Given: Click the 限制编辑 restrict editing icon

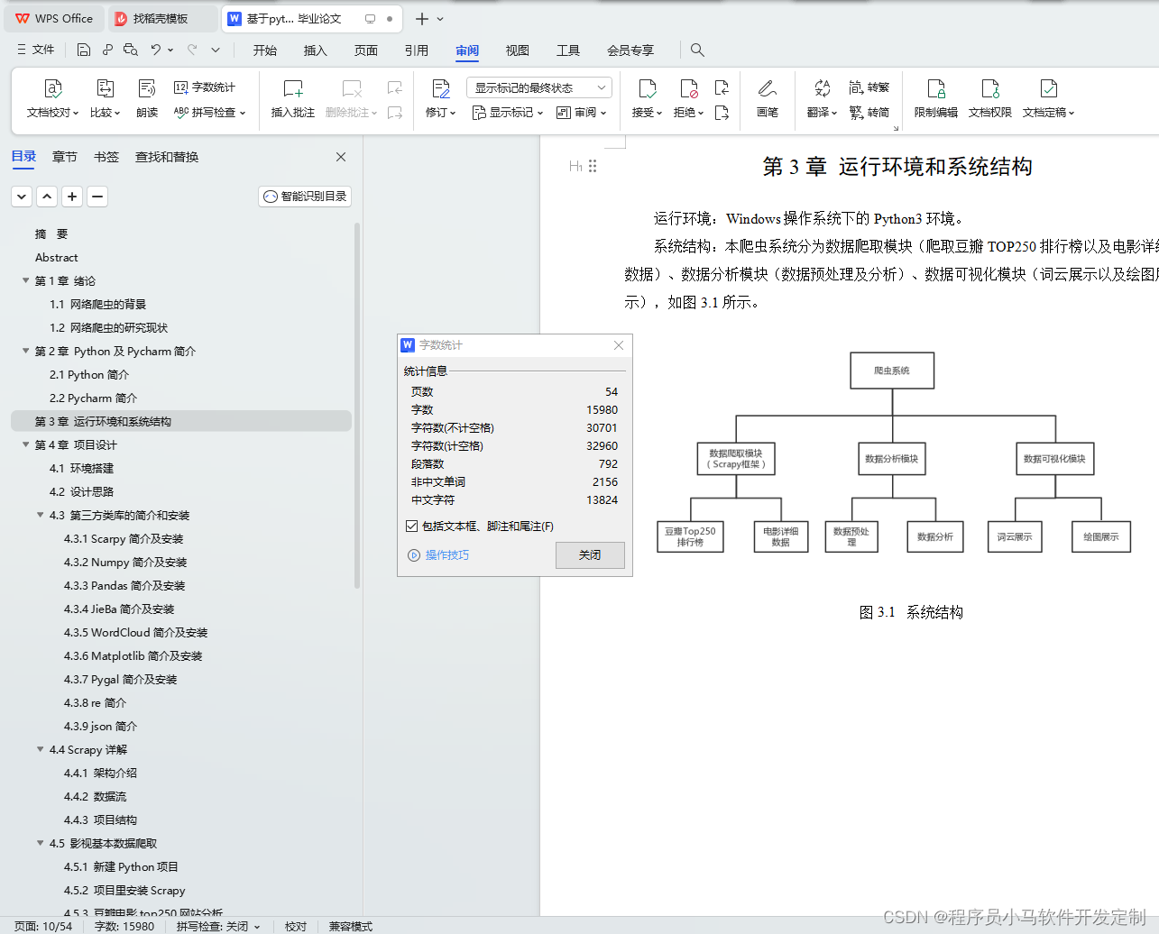Looking at the screenshot, I should click(936, 95).
